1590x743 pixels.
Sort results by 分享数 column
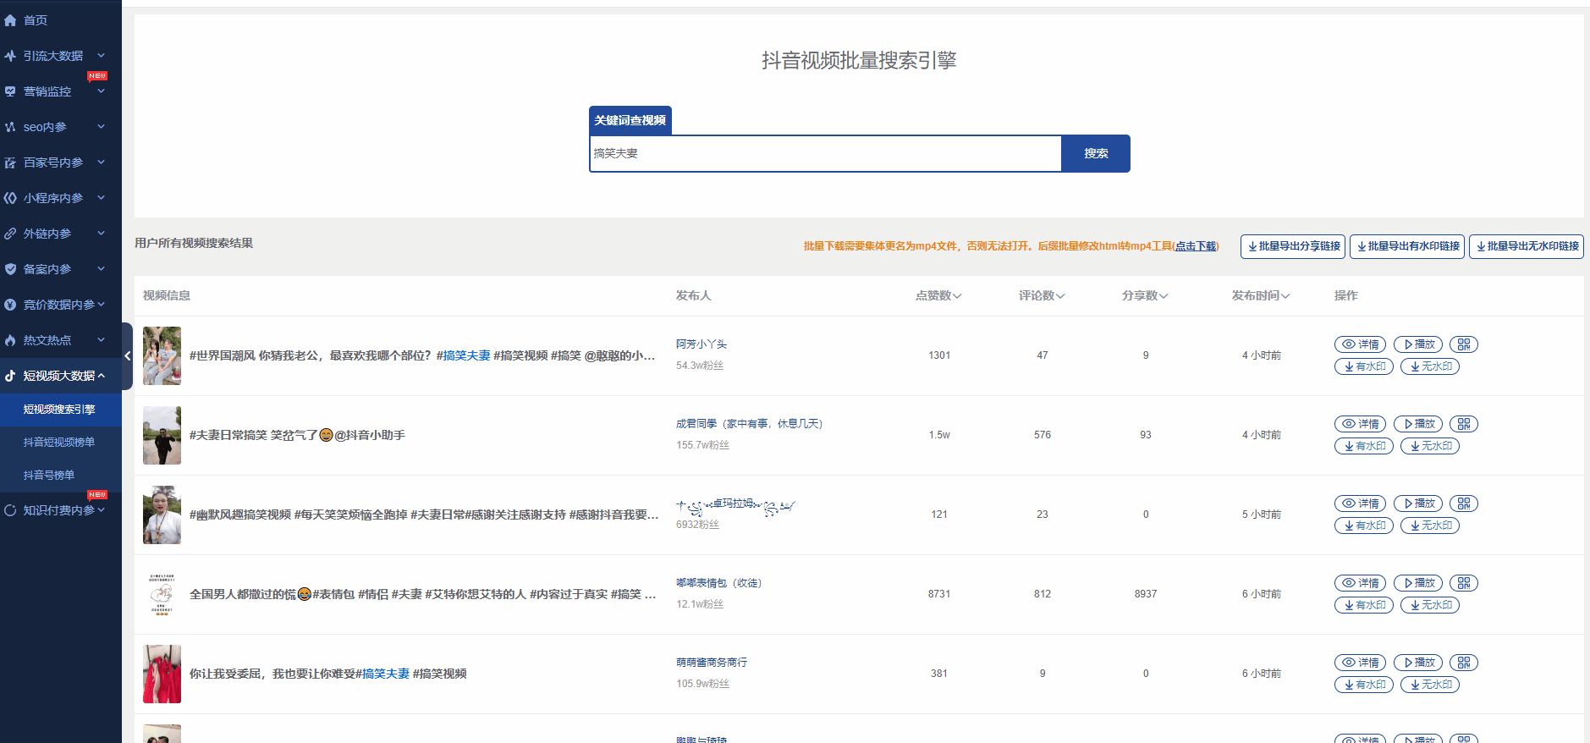click(x=1145, y=295)
